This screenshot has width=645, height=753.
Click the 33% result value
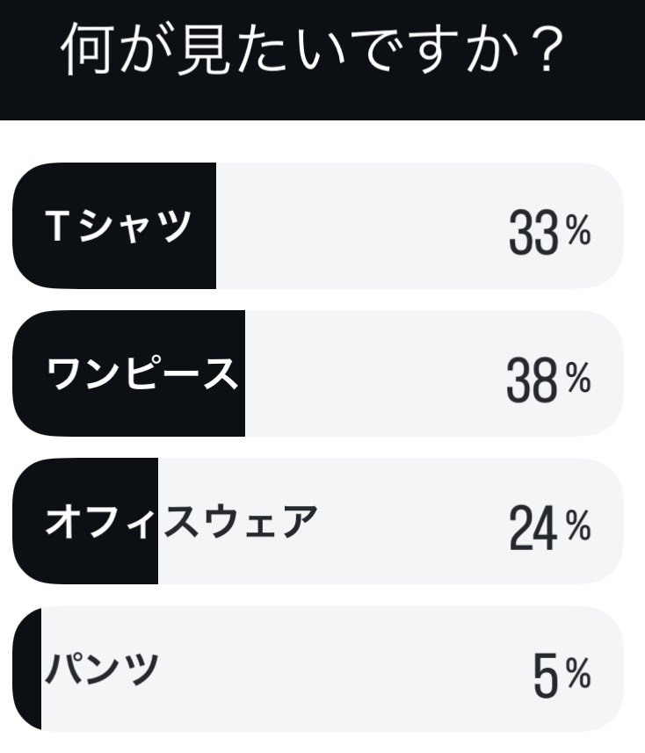pyautogui.click(x=549, y=233)
